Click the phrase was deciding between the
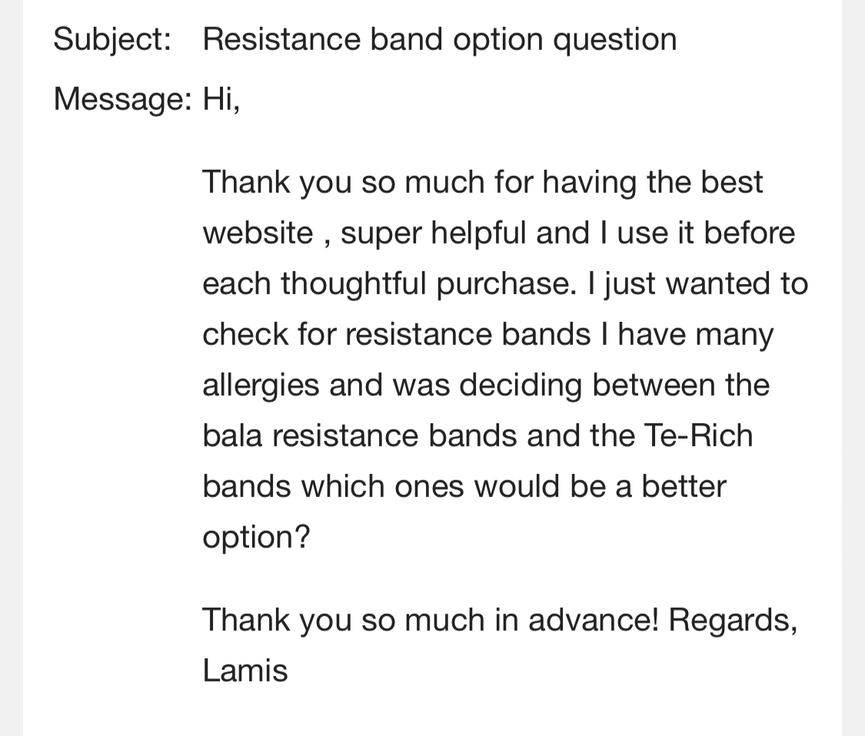 pyautogui.click(x=581, y=385)
